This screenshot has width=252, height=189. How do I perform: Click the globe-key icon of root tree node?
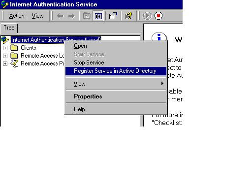(5, 40)
